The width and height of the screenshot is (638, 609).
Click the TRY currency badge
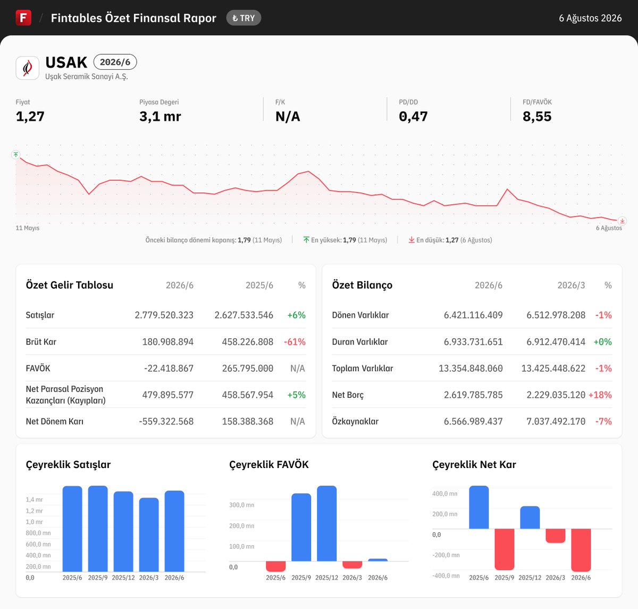click(x=244, y=18)
